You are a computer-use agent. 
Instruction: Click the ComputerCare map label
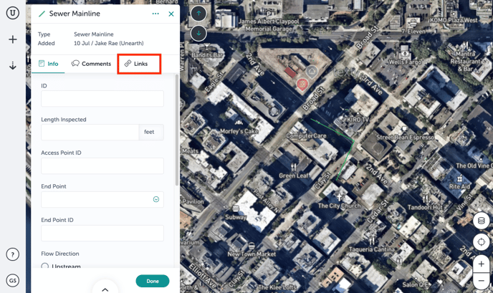click(306, 136)
